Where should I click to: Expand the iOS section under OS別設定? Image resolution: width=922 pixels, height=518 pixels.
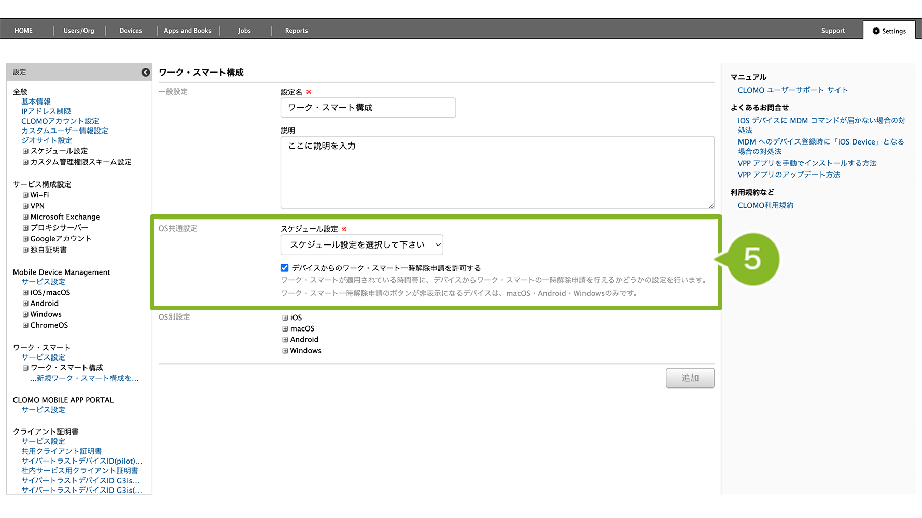pos(285,318)
